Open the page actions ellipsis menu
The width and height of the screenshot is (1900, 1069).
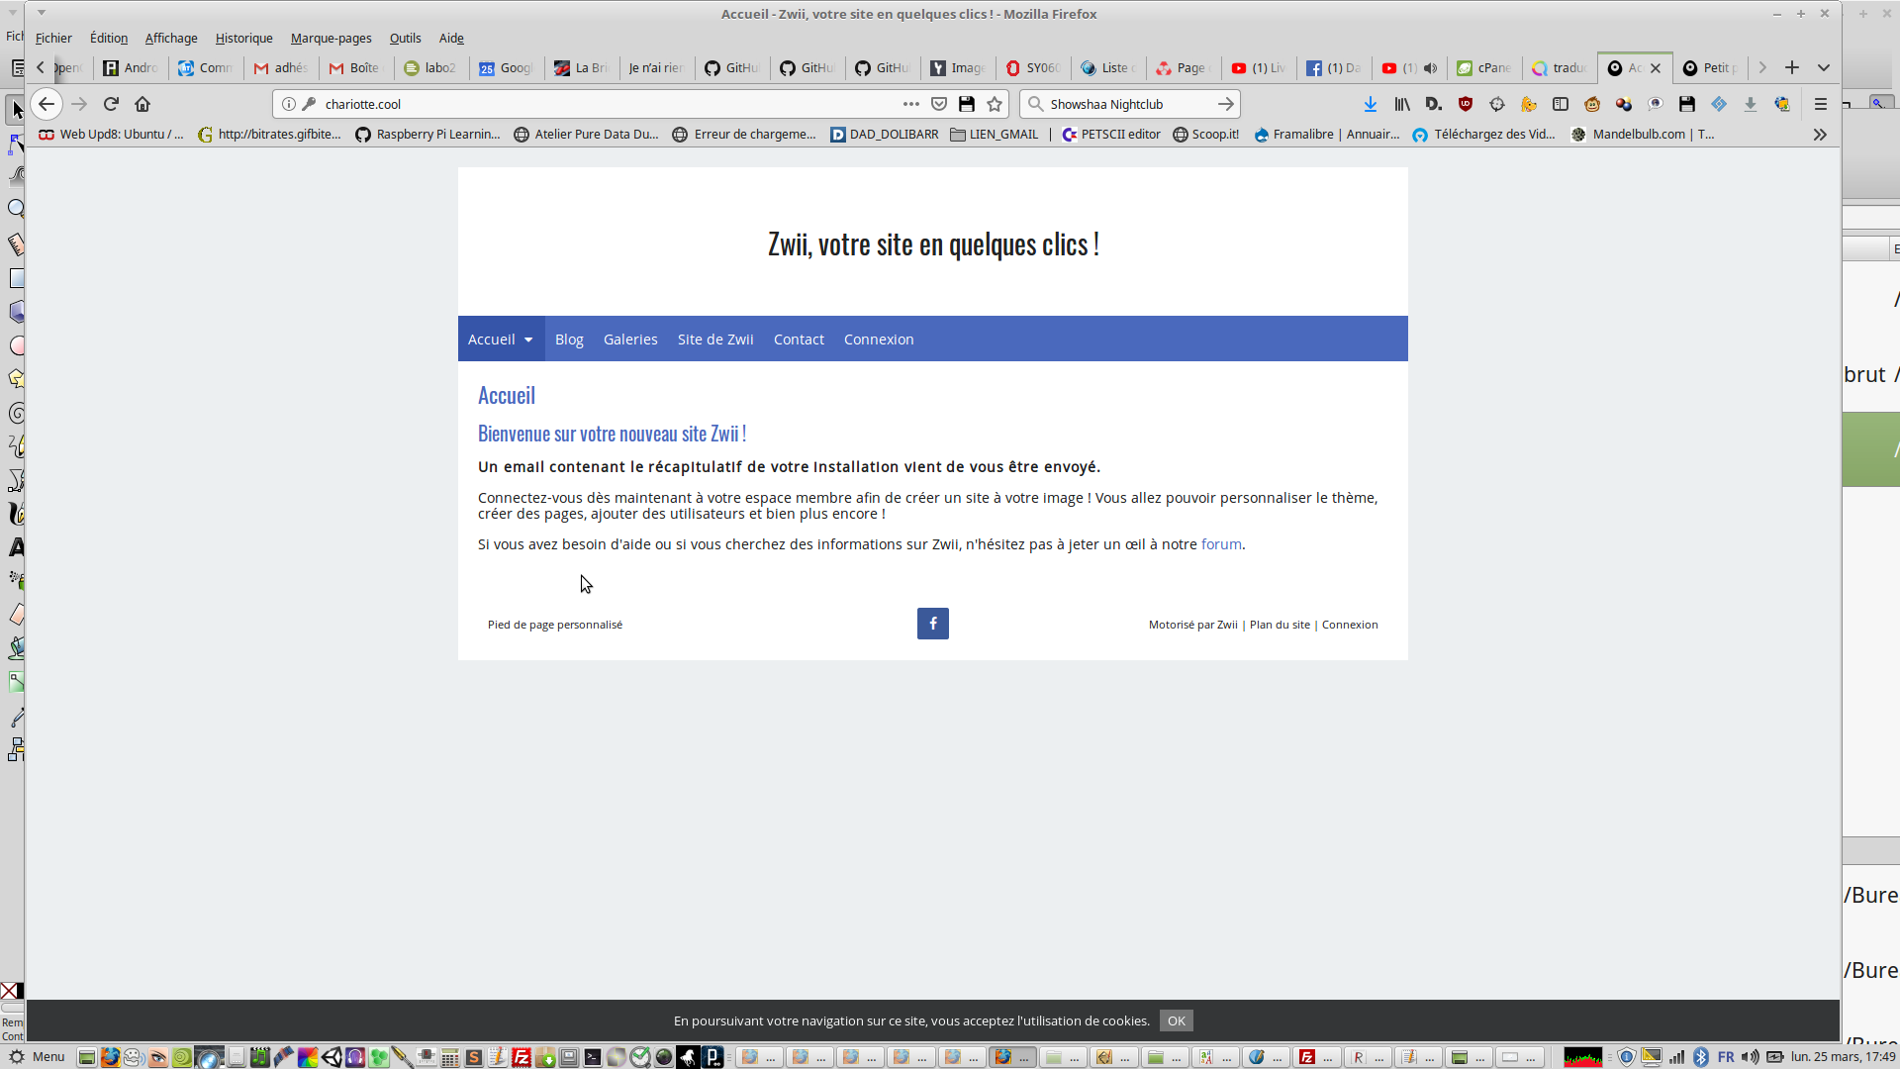[911, 104]
